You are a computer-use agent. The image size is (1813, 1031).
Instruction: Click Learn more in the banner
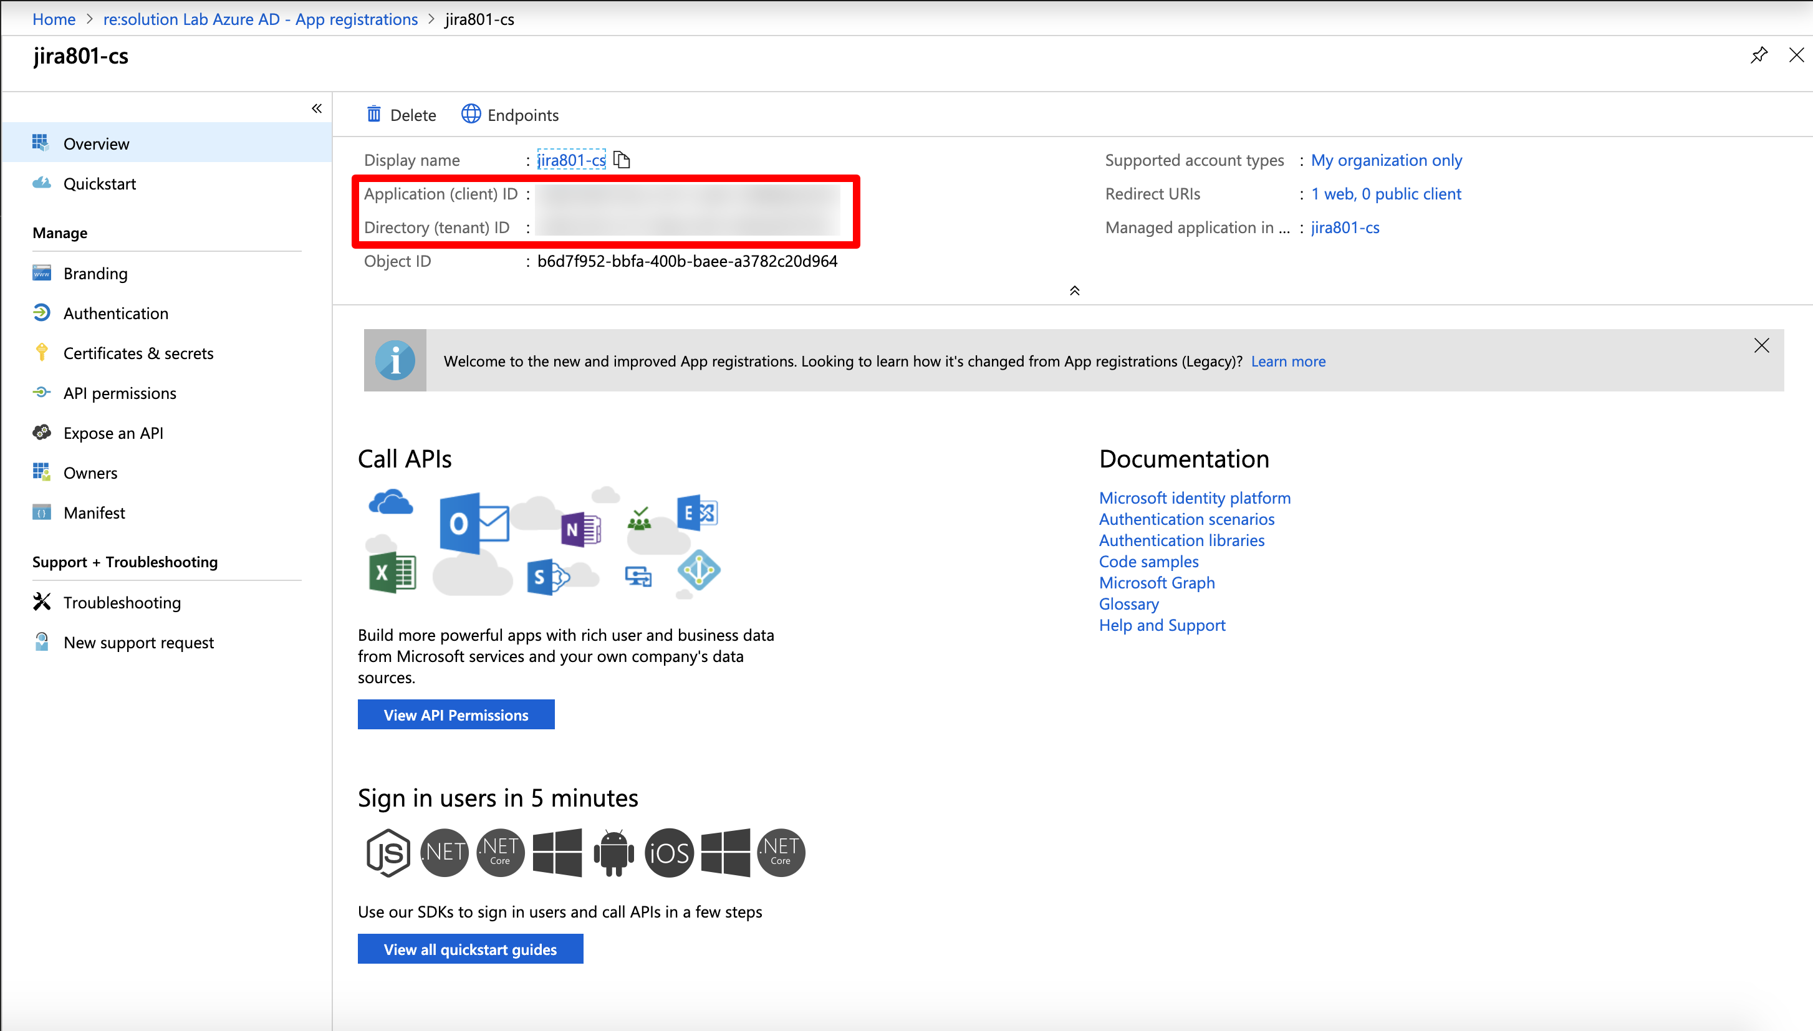tap(1288, 361)
